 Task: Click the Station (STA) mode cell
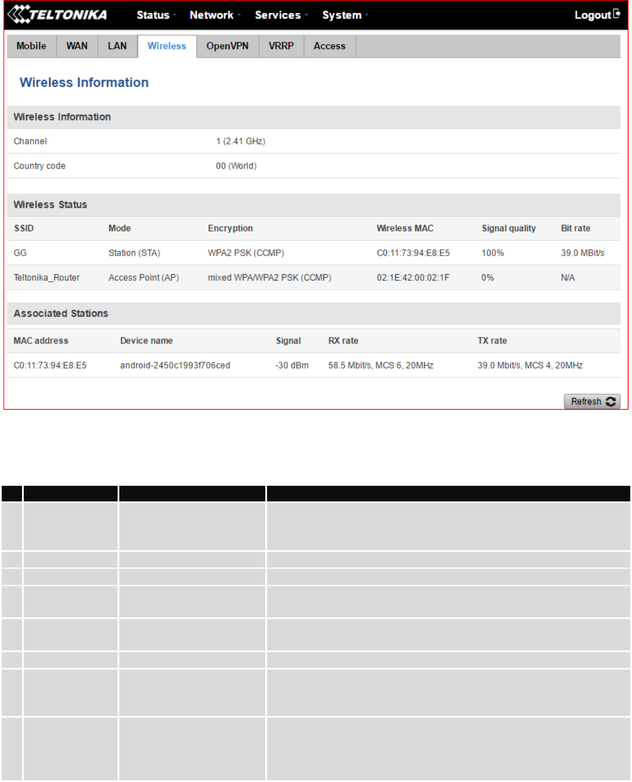point(134,253)
